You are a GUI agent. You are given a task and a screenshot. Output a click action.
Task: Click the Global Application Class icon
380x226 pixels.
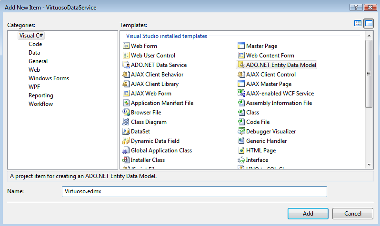(126, 150)
